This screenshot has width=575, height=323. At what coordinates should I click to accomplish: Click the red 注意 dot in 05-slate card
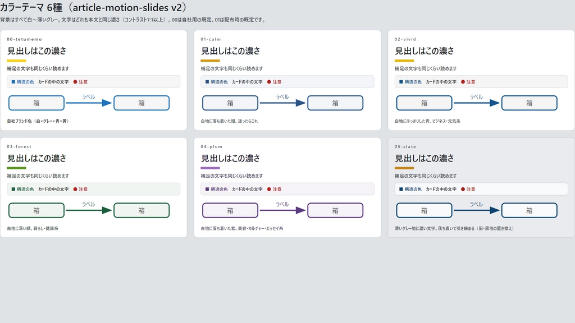463,189
